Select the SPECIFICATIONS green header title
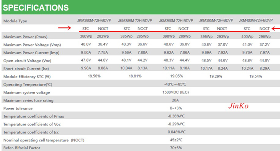Image resolution: width=280 pixels, height=151 pixels. click(x=36, y=8)
